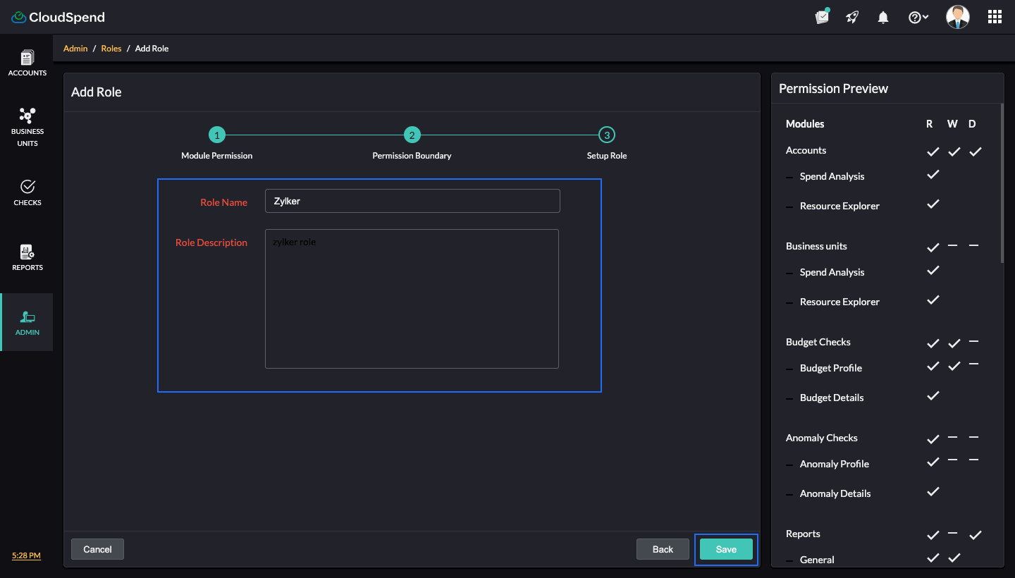Click the rocket announcements icon

(x=852, y=16)
